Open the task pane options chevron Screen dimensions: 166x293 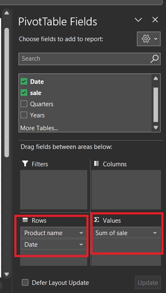click(138, 20)
